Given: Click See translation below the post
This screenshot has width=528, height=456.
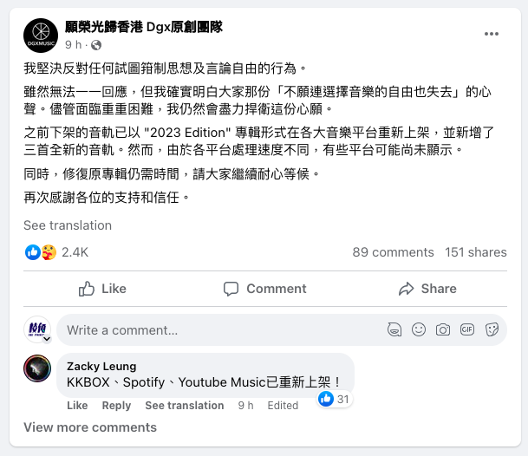Looking at the screenshot, I should (x=68, y=225).
